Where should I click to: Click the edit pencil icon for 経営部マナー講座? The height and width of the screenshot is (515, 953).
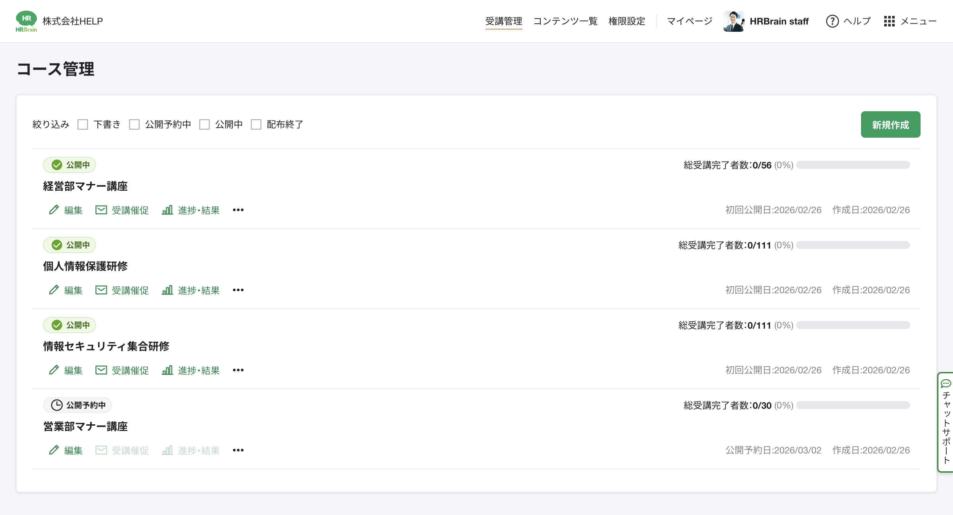tap(54, 210)
